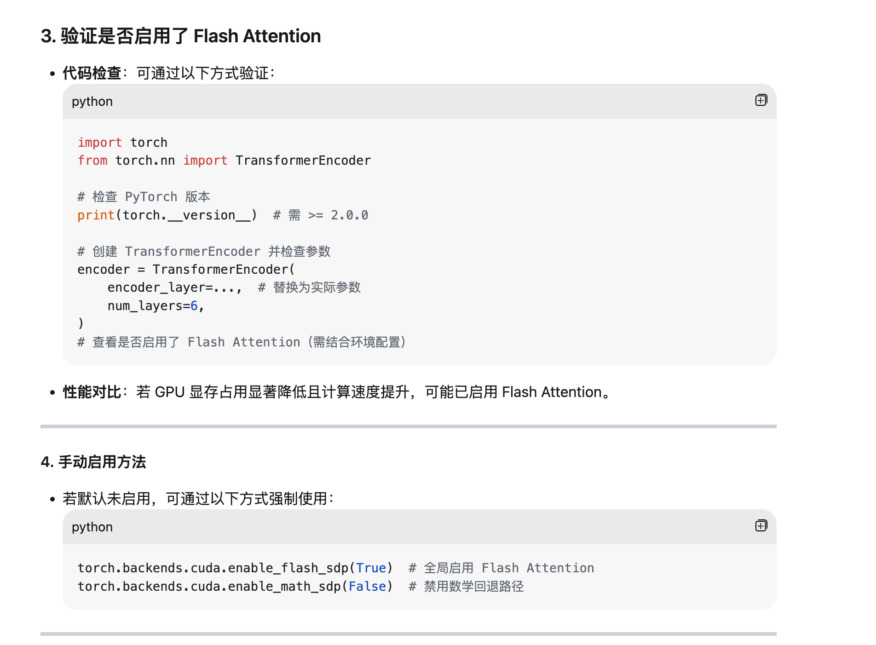The width and height of the screenshot is (876, 645).
Task: Click the 'True' value in enable_flash_sdp
Action: 371,568
